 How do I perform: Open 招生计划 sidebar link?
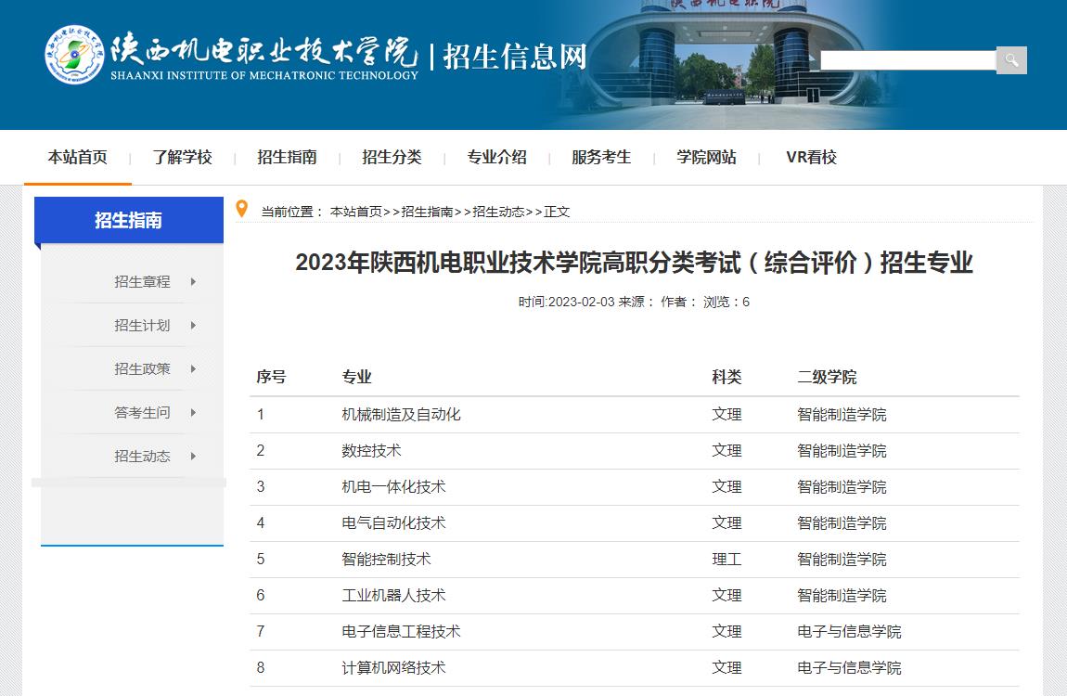pyautogui.click(x=142, y=325)
